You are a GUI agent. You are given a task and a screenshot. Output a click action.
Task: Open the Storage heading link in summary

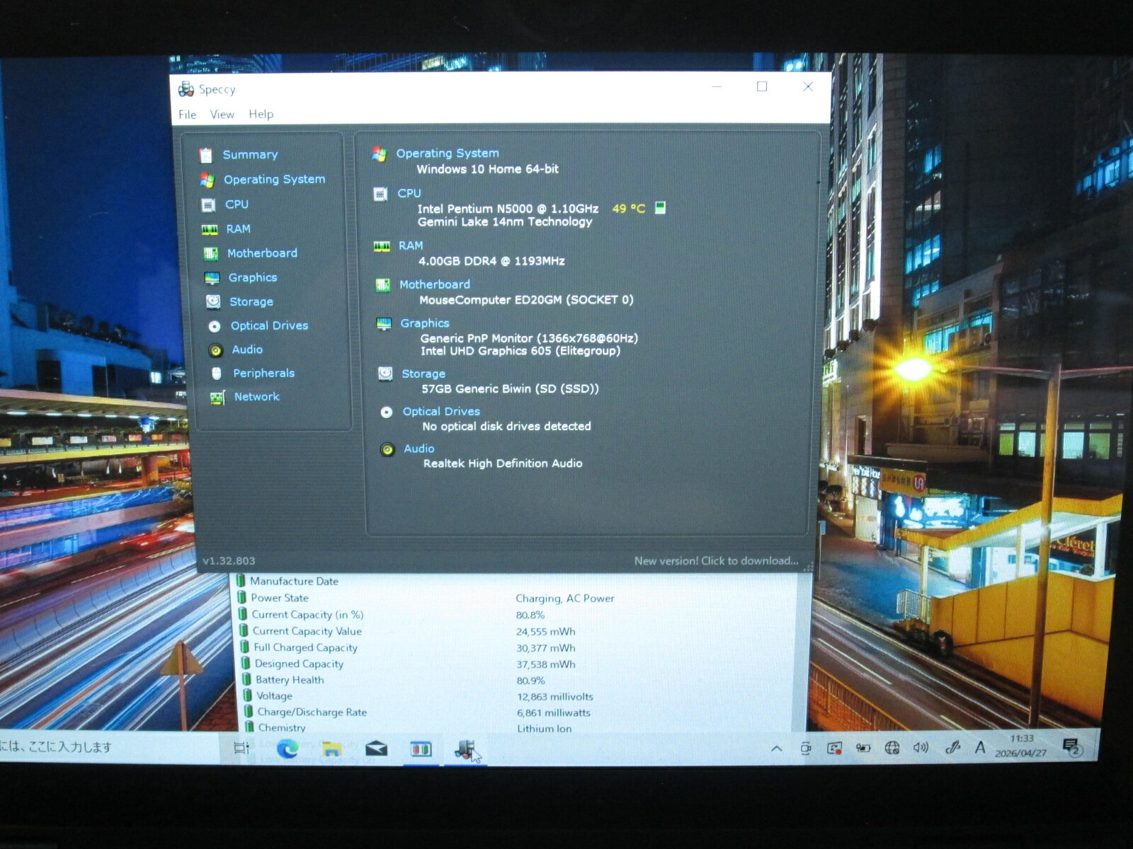coord(423,374)
